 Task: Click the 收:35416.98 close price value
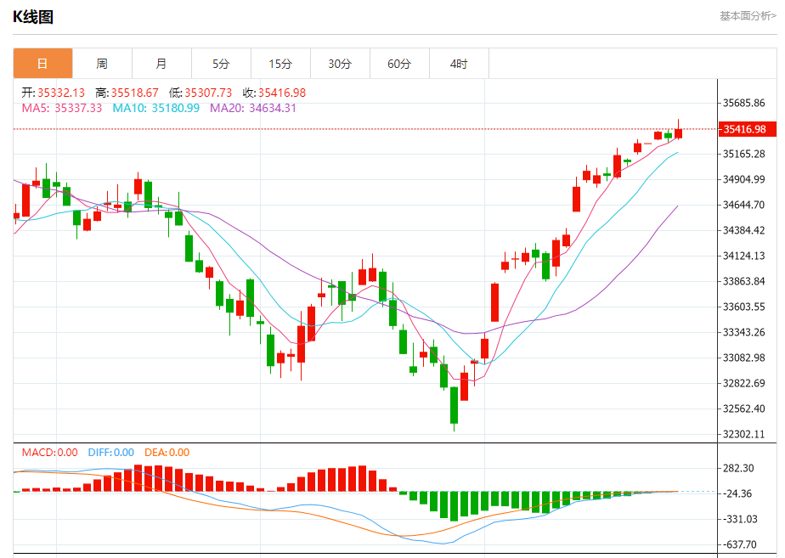[x=274, y=93]
